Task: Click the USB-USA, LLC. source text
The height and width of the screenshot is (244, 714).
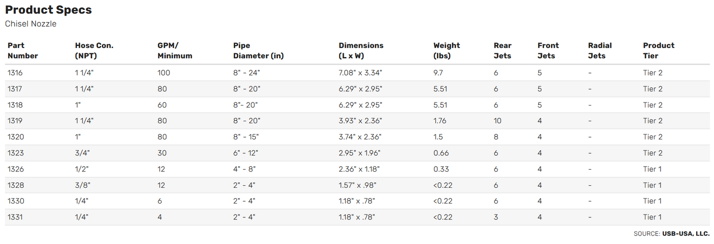Action: 686,234
